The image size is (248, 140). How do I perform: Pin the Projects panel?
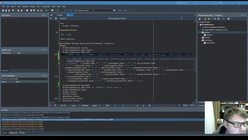tap(242, 15)
